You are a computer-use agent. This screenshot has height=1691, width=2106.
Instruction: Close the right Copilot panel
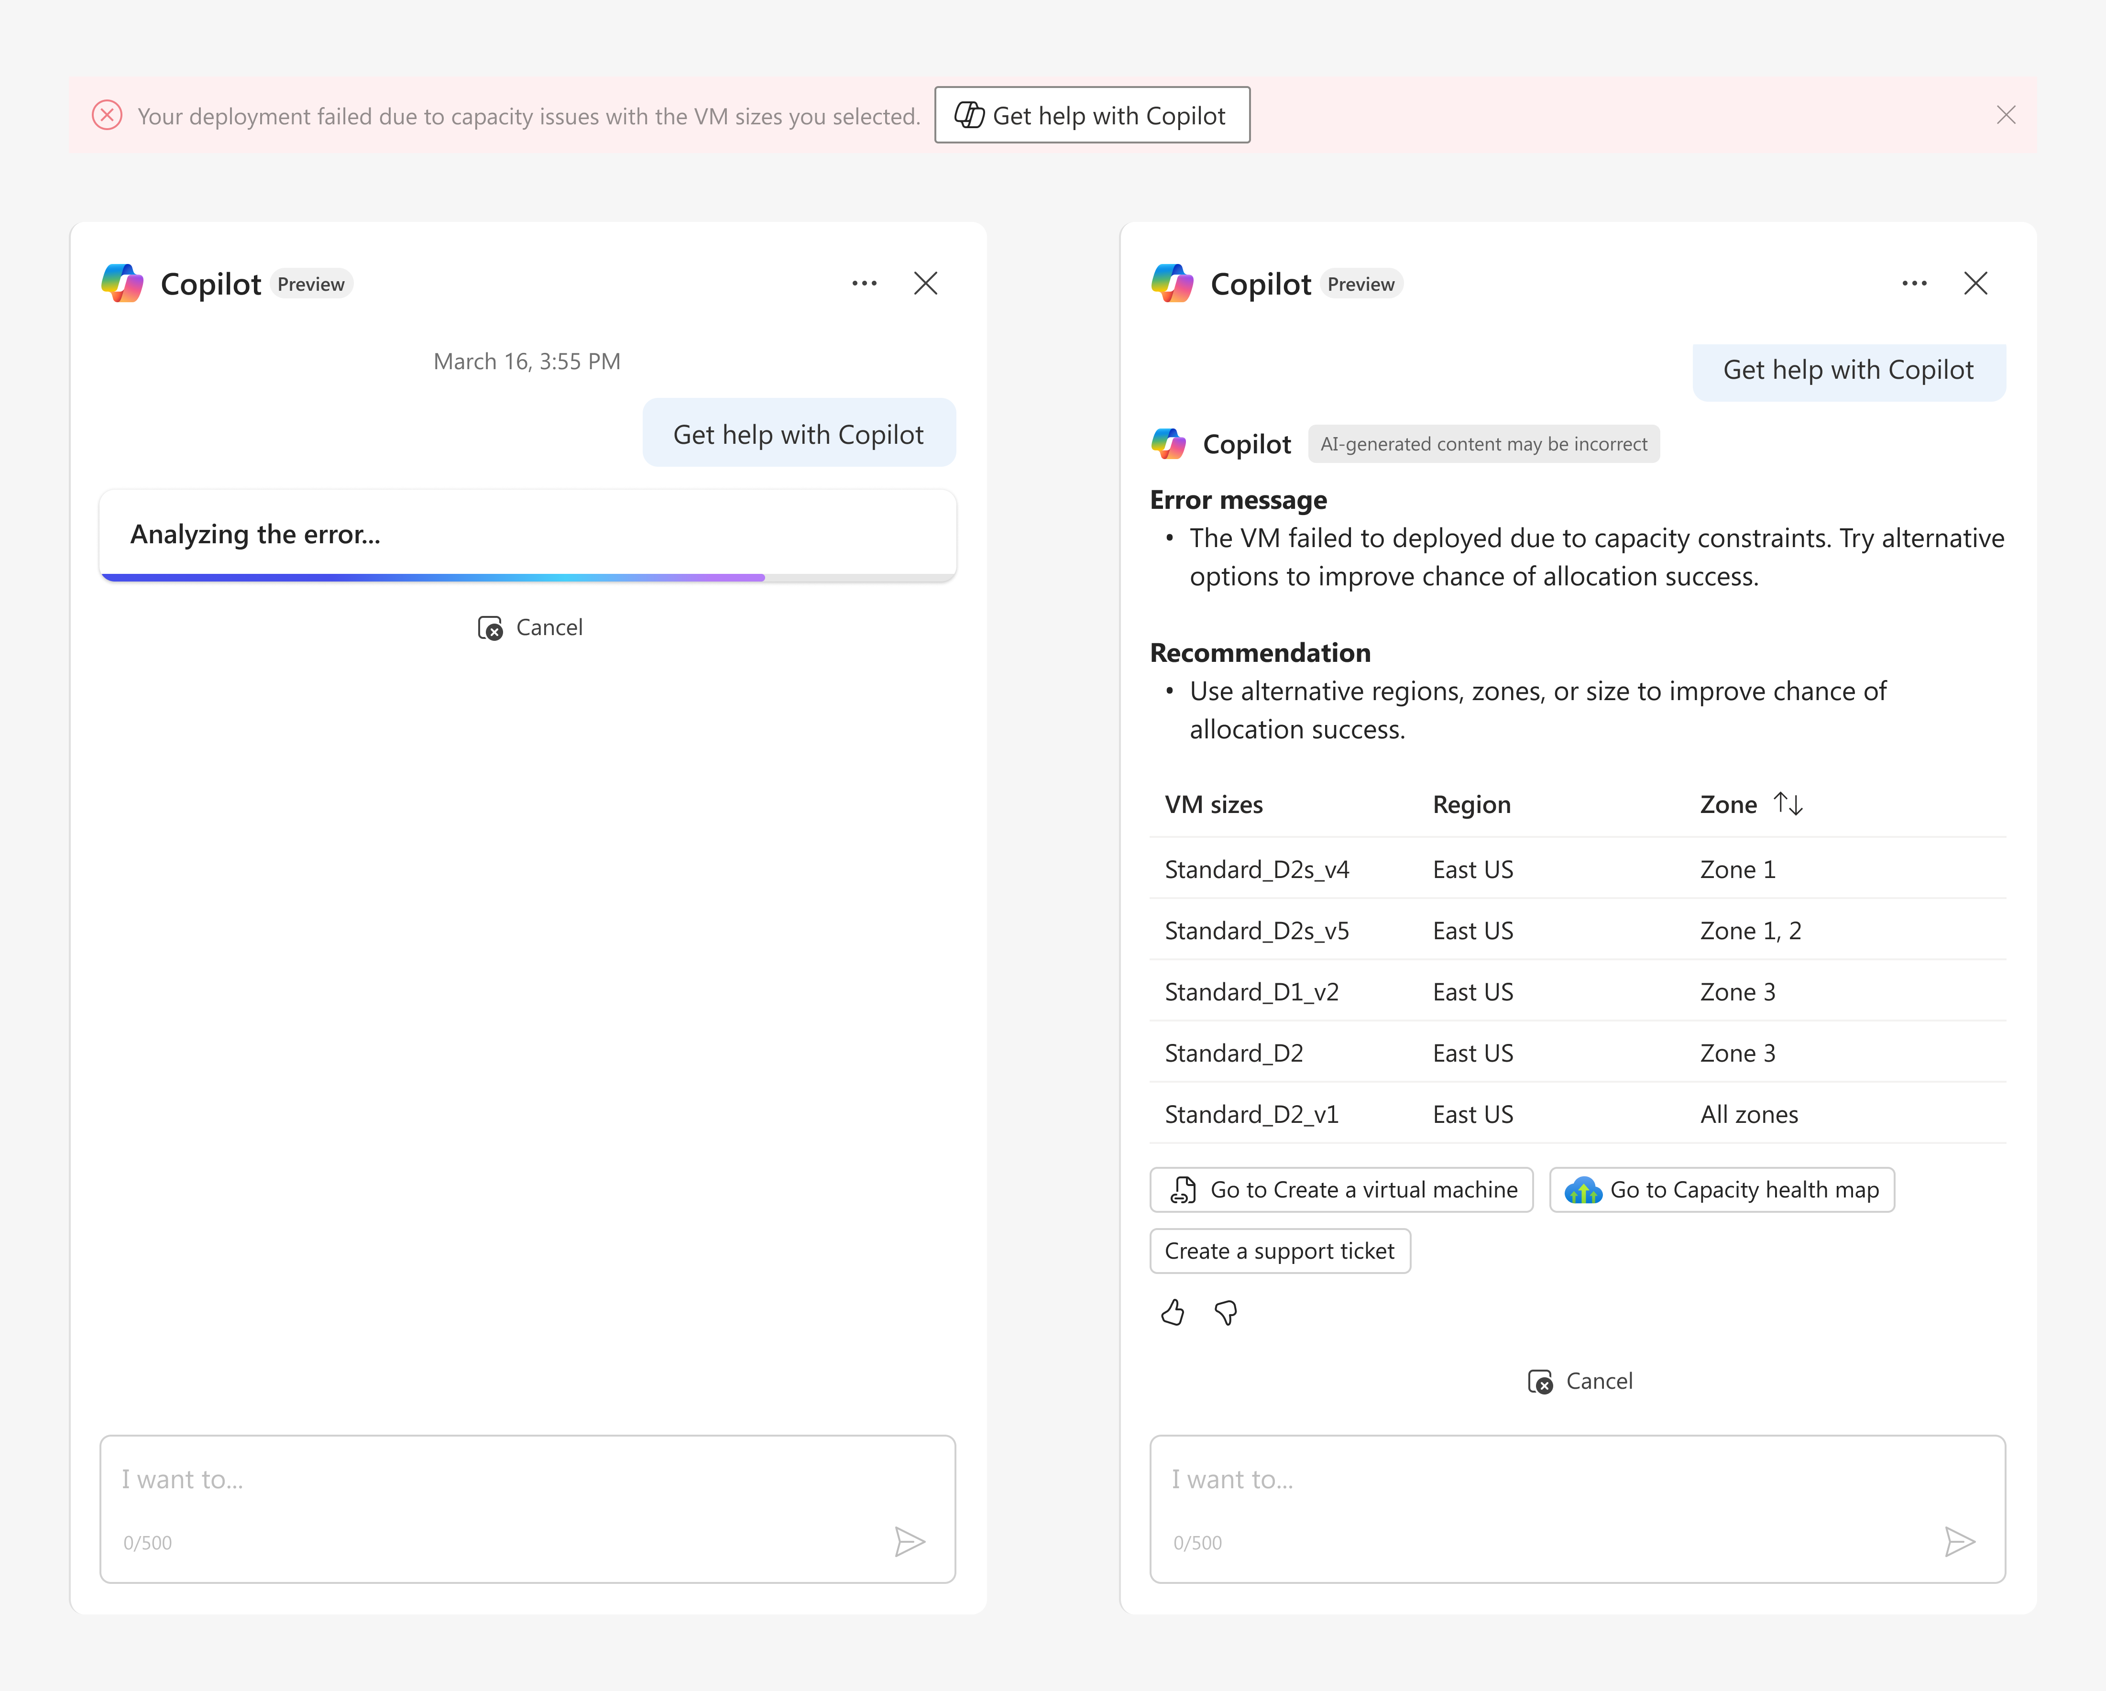(x=1976, y=283)
